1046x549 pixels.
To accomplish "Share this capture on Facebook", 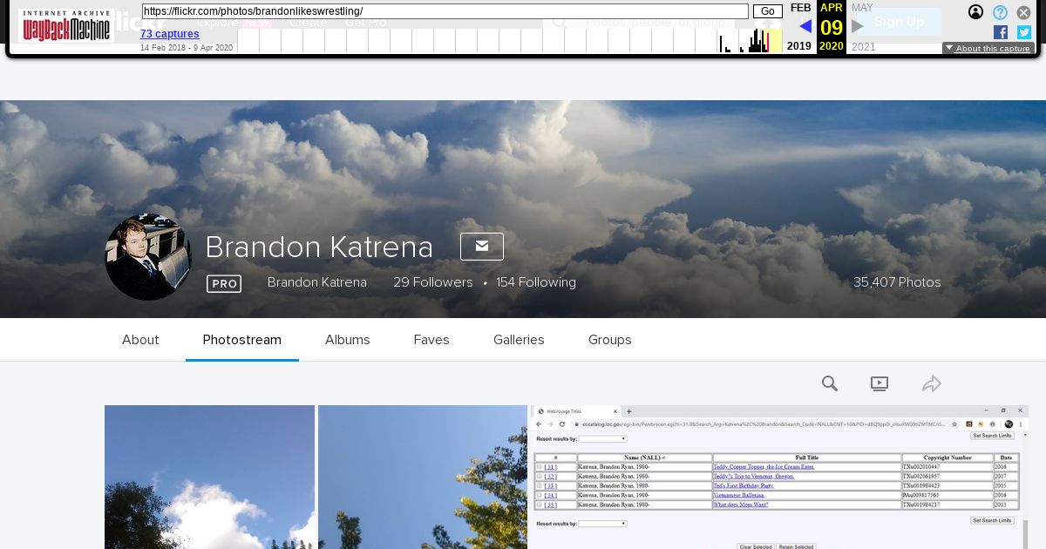I will 1001,32.
